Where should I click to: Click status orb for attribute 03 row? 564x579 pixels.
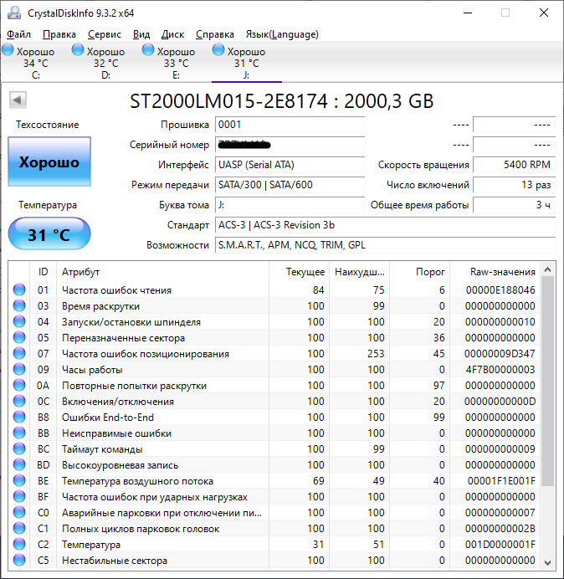[19, 305]
